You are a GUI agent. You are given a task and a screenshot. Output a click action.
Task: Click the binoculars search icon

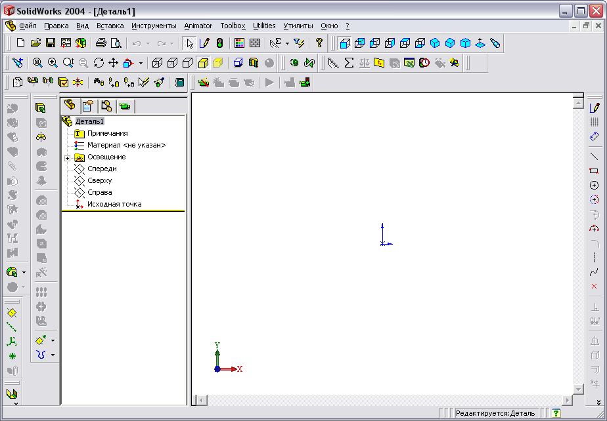99,83
